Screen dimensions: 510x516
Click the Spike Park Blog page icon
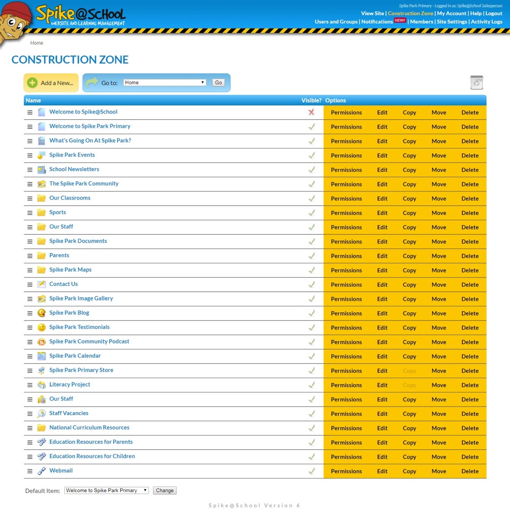pyautogui.click(x=42, y=313)
